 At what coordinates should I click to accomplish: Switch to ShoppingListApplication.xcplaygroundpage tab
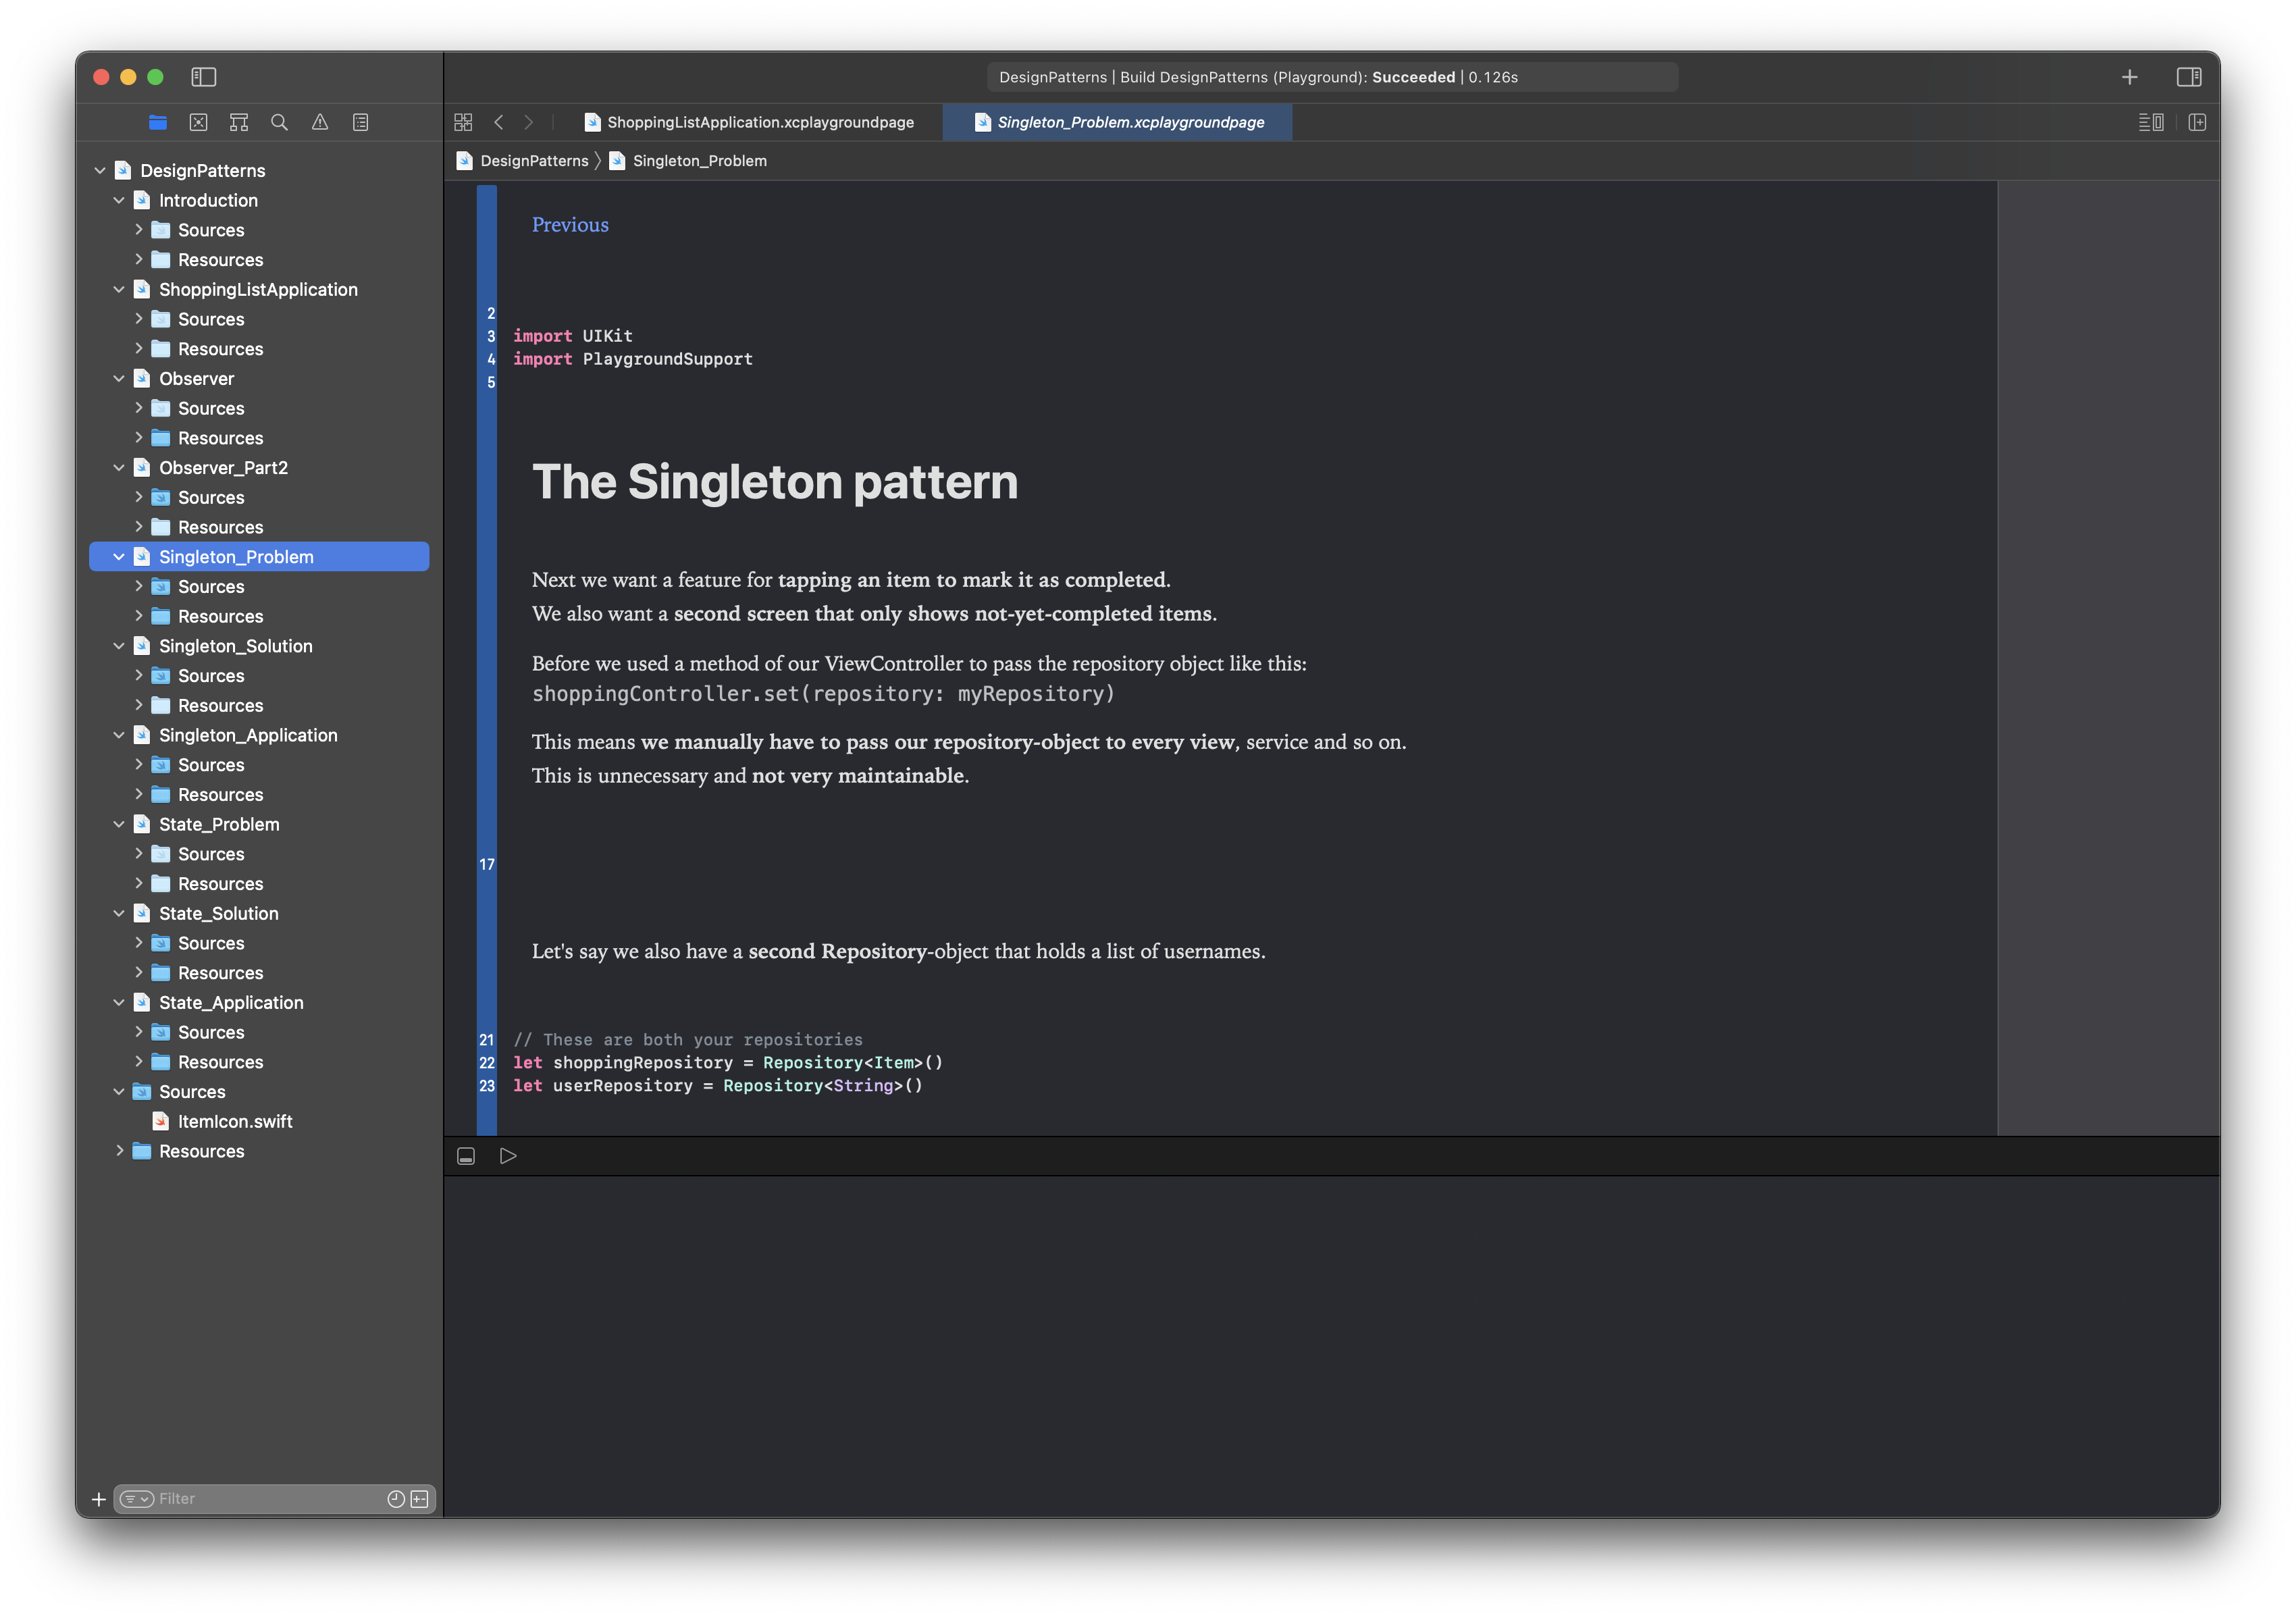point(760,122)
